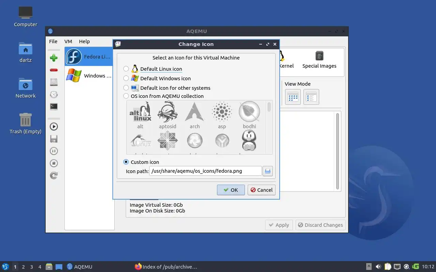Switch to workspace 3
The width and height of the screenshot is (436, 272).
point(31,267)
